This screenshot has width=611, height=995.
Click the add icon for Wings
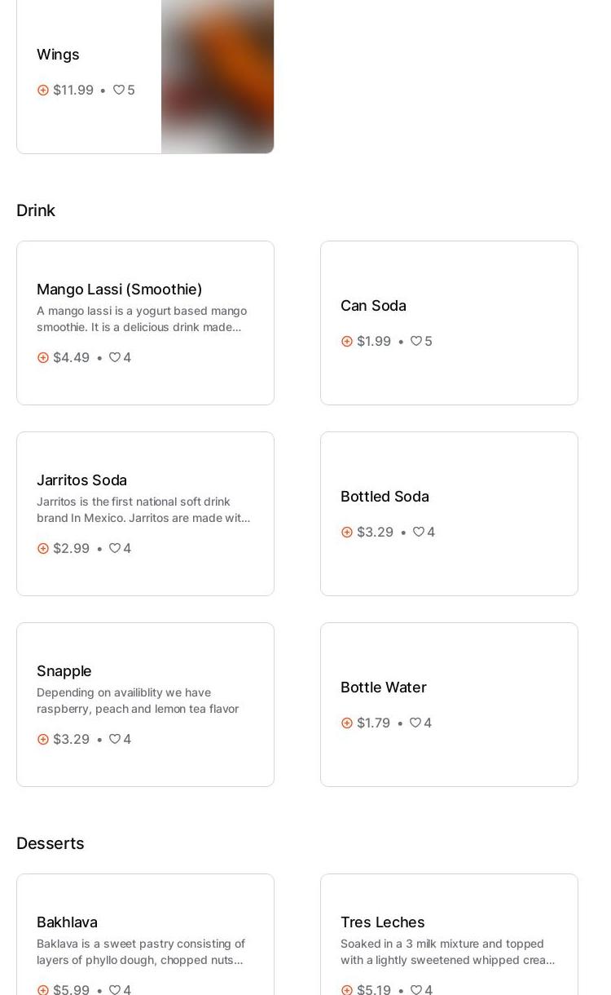click(43, 91)
